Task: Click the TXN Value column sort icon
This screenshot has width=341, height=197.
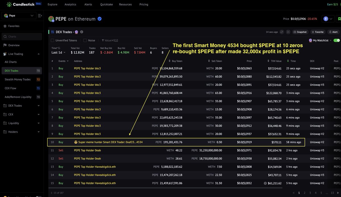Action: pos(269,61)
